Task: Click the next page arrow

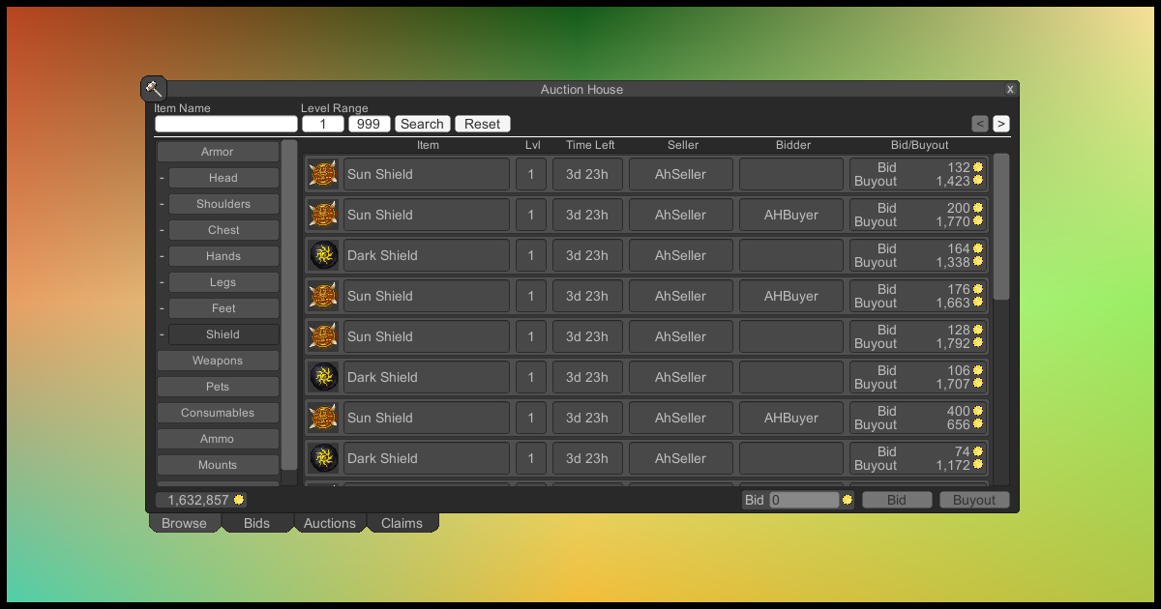Action: pos(1000,124)
